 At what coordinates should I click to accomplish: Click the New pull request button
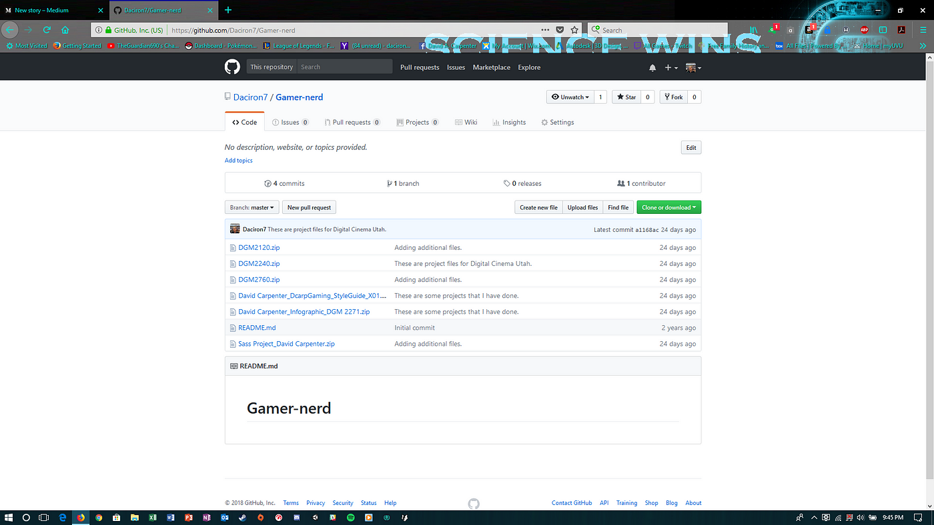point(309,207)
